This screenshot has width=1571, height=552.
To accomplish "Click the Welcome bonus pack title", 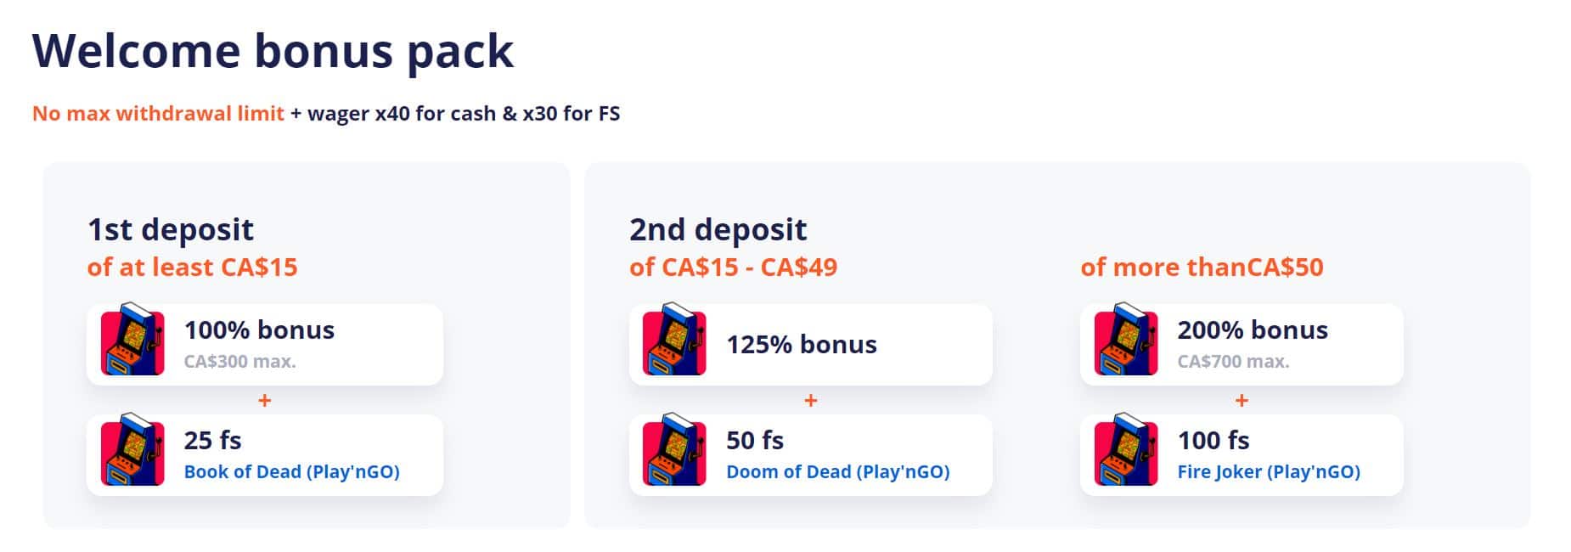I will [273, 51].
